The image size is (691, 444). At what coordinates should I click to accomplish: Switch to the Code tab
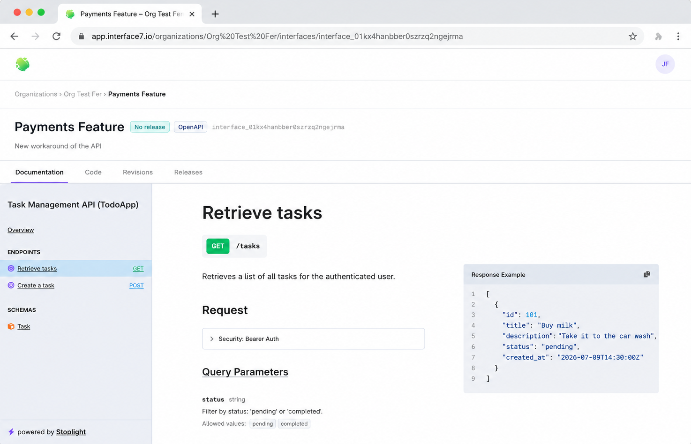point(93,172)
